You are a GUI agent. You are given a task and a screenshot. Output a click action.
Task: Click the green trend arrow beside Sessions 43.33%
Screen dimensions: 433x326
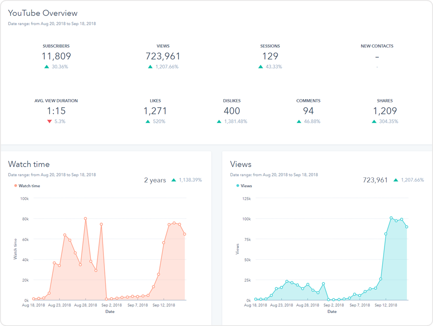(x=260, y=67)
